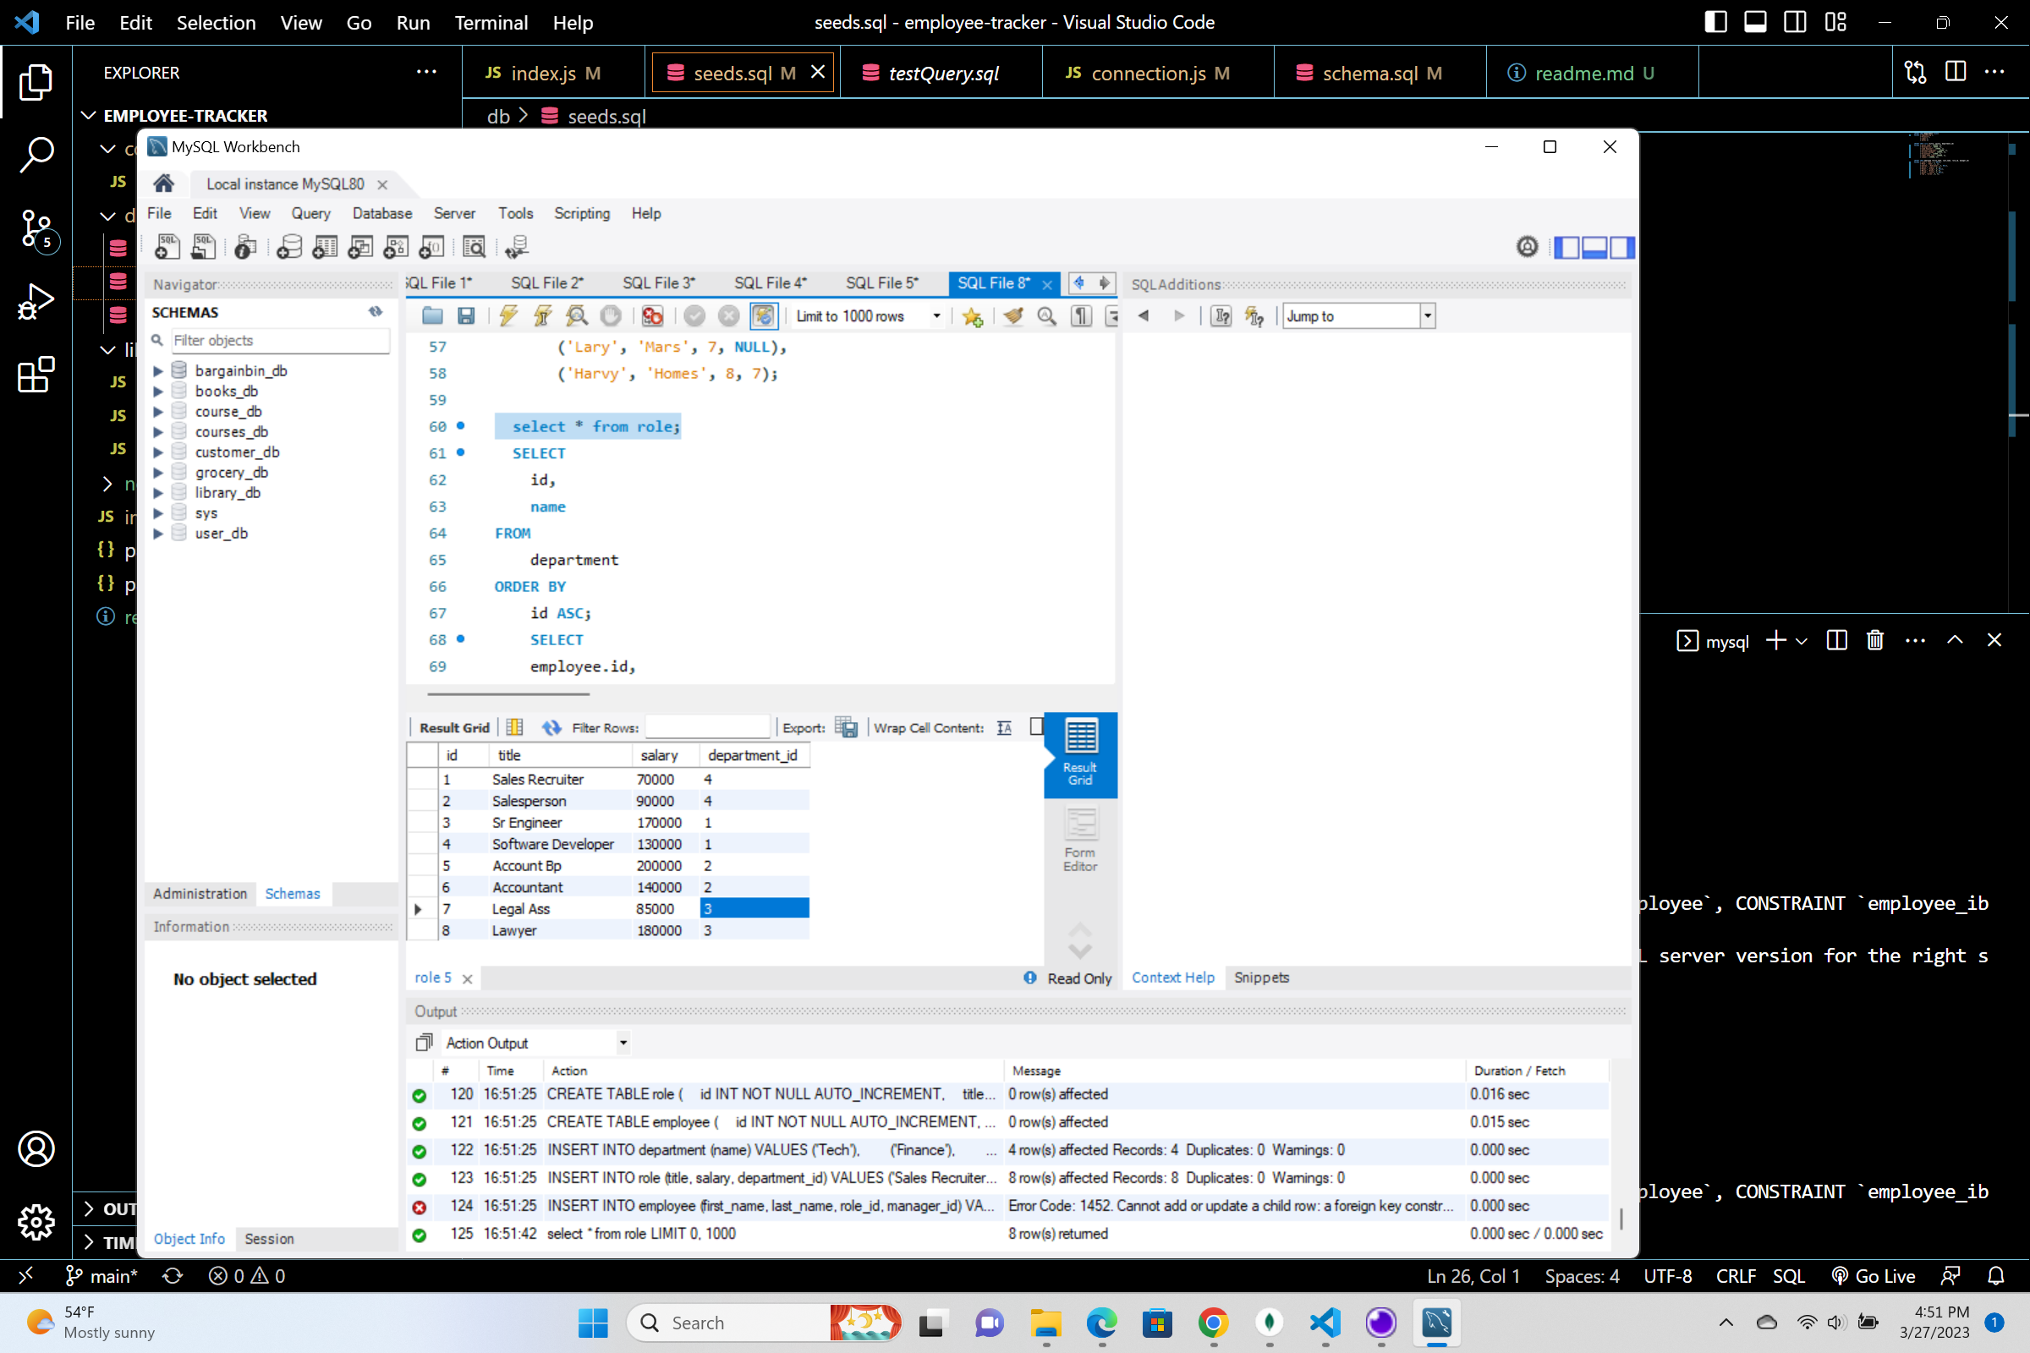Toggle Wrap Cell Content in the result grid
The width and height of the screenshot is (2030, 1353).
point(1004,727)
